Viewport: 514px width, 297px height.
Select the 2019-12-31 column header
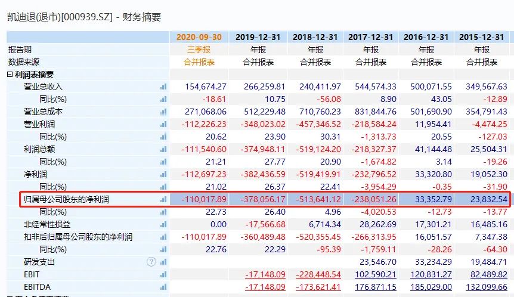[x=258, y=37]
